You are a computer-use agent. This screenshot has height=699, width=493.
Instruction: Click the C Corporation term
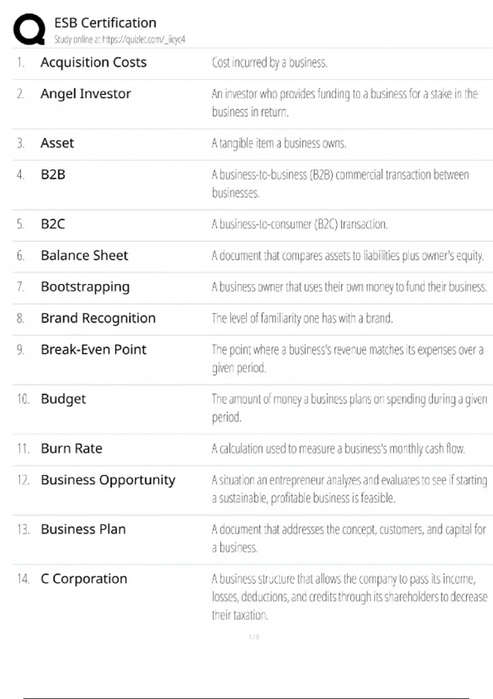click(84, 579)
